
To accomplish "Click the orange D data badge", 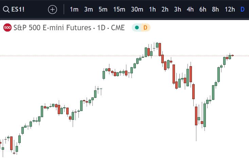I will (x=145, y=27).
